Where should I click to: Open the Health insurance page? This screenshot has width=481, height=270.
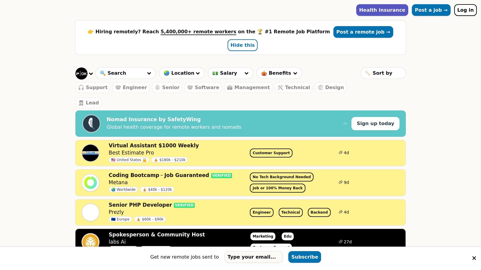(x=382, y=10)
